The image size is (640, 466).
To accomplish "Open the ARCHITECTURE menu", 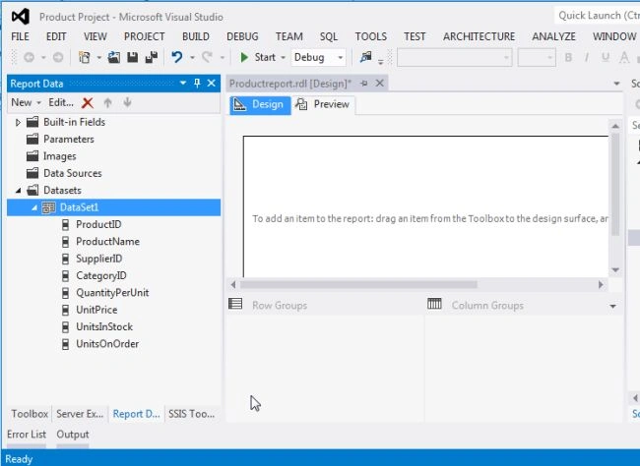I will [479, 36].
